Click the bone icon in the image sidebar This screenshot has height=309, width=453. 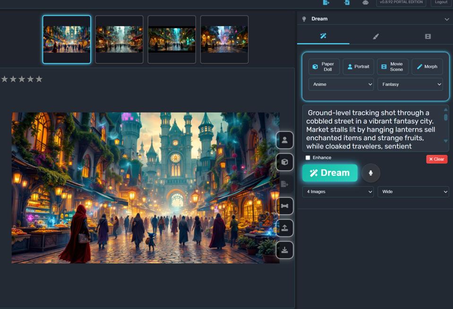[x=285, y=206]
